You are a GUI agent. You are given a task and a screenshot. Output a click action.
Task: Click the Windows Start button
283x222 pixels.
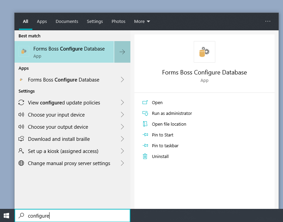(x=6, y=215)
